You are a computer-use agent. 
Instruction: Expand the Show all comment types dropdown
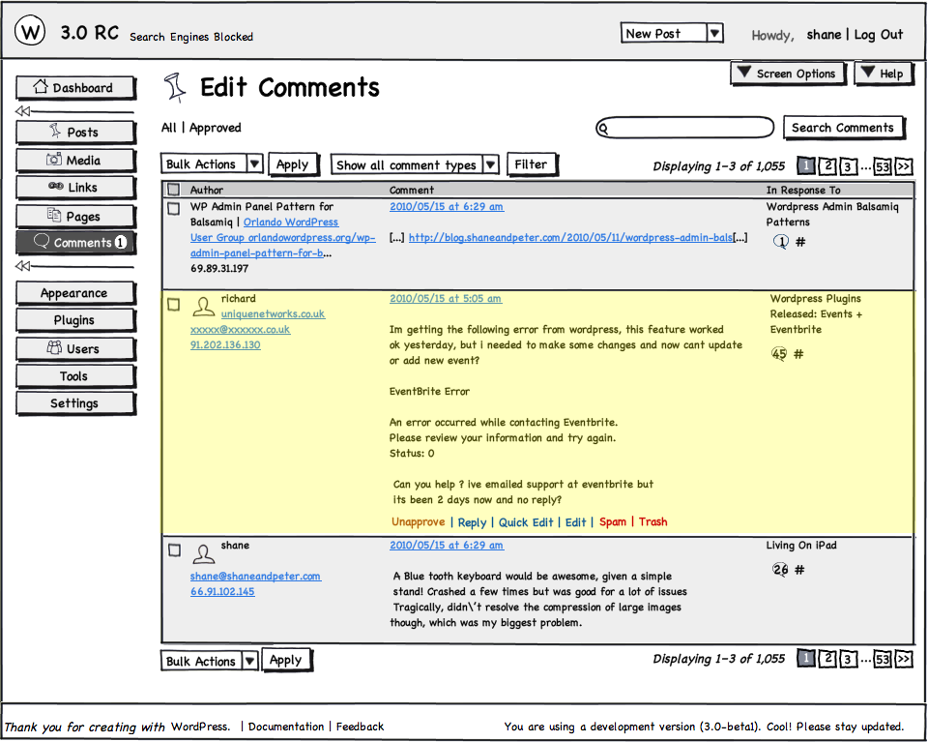pyautogui.click(x=491, y=164)
